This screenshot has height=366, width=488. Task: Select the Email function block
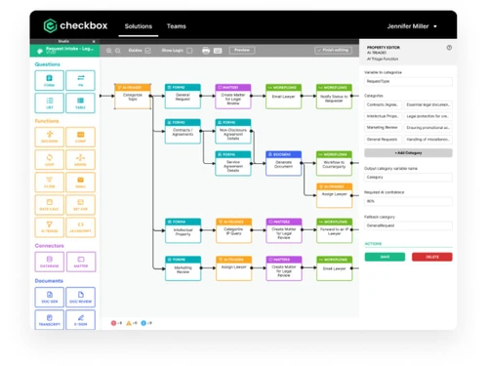(x=80, y=182)
